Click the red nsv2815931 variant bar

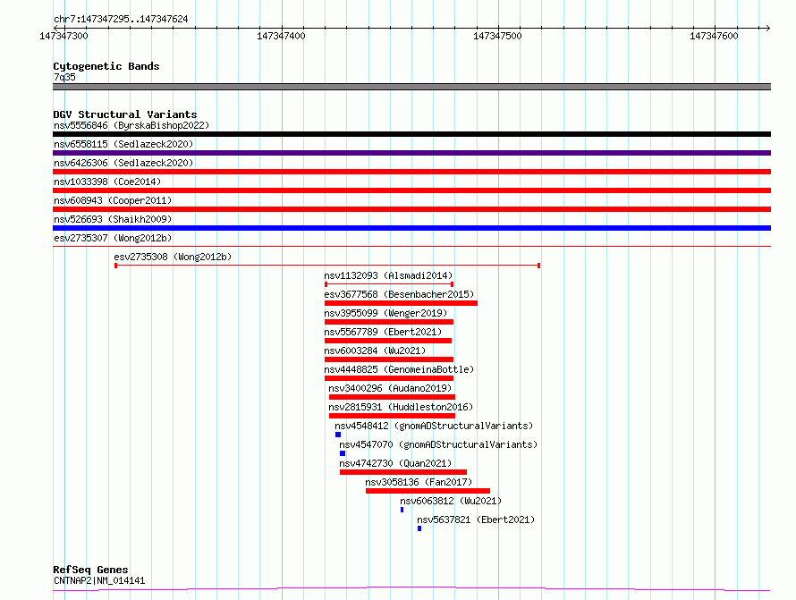coord(392,416)
